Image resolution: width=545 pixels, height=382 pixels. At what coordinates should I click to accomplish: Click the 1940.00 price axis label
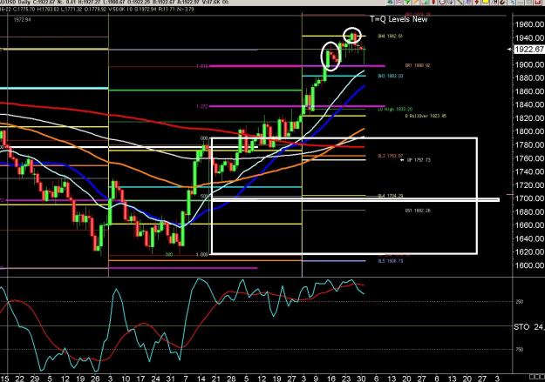point(529,37)
